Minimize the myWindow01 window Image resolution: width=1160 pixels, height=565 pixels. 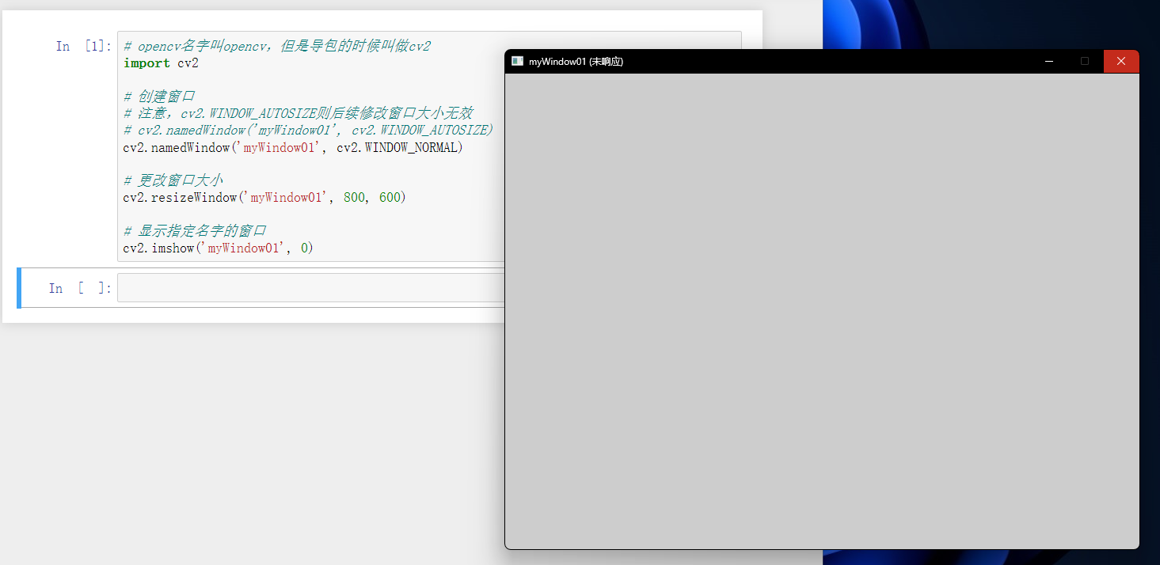point(1049,61)
